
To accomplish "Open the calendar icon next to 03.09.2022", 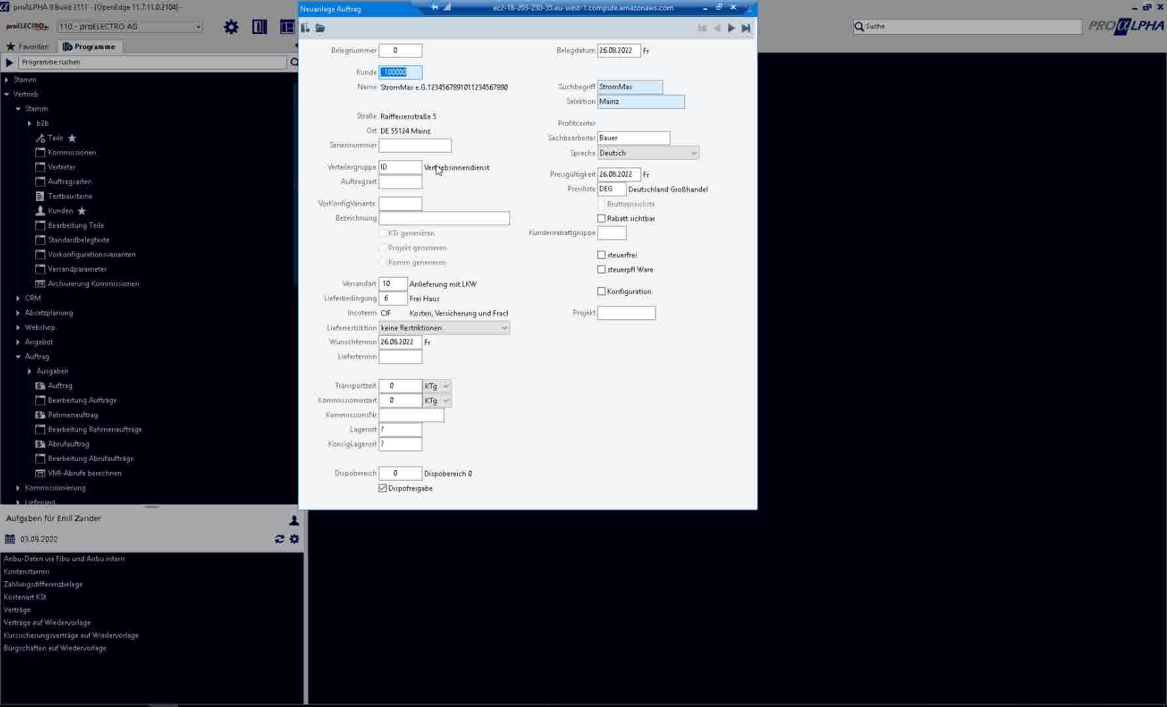I will click(10, 539).
